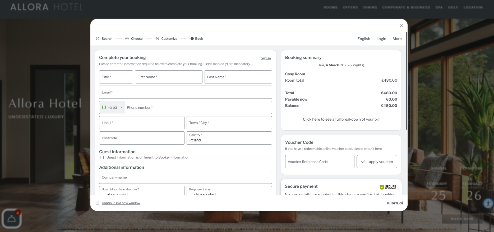This screenshot has height=232, width=494.
Task: Click the Company name field
Action: tap(186, 177)
